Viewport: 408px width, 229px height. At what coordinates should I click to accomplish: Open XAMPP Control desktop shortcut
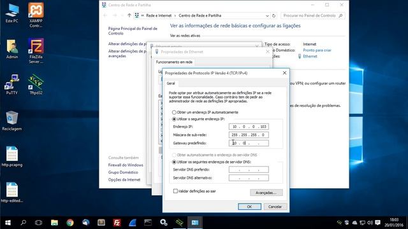(36, 15)
